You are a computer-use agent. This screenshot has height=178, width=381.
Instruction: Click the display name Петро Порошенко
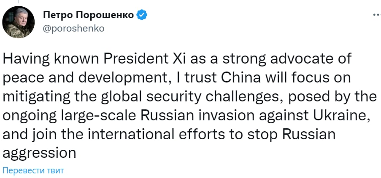pyautogui.click(x=89, y=16)
